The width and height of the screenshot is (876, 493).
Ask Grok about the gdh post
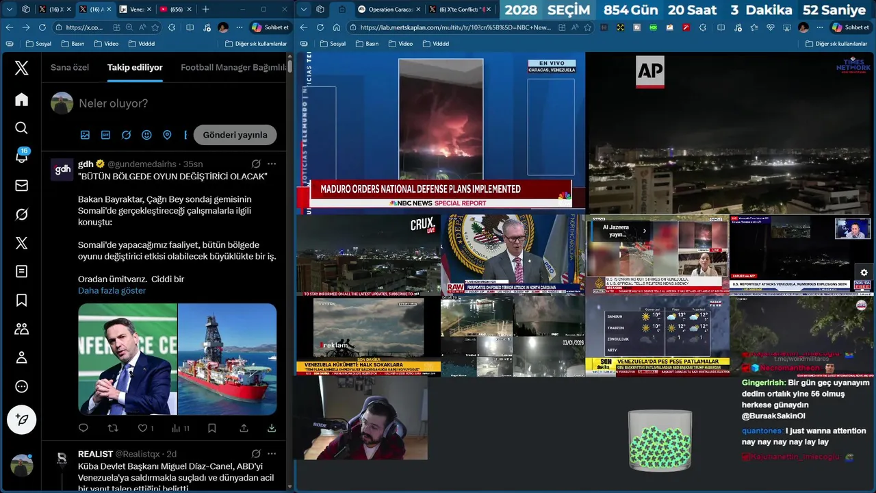click(256, 164)
